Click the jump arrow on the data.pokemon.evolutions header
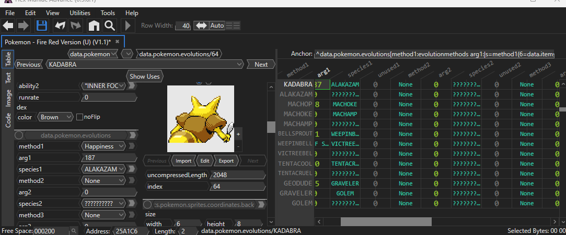 pos(132,135)
